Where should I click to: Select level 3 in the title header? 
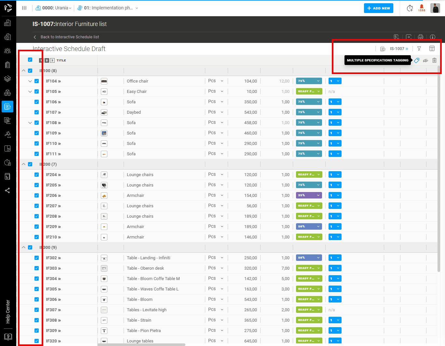click(x=52, y=60)
